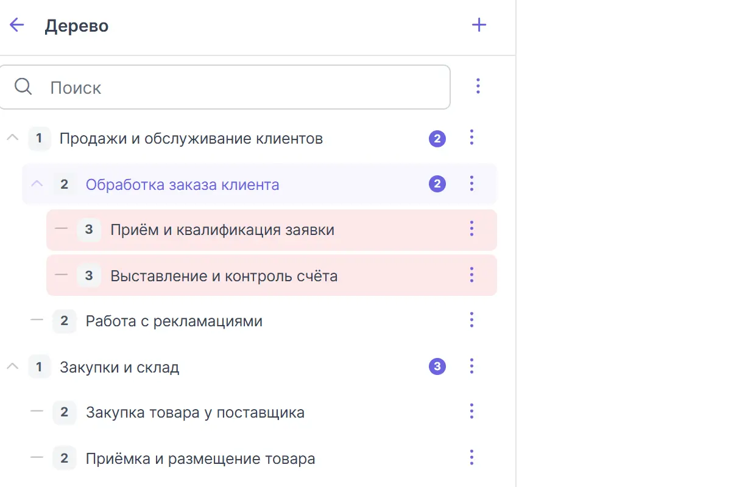The width and height of the screenshot is (731, 487).
Task: Open menu for Закупки и склад row
Action: 471,366
